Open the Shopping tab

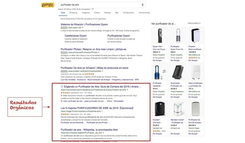73,13
